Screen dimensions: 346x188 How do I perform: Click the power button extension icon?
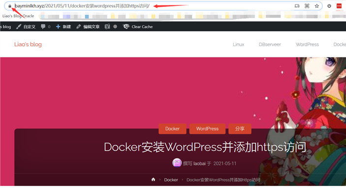click(329, 6)
